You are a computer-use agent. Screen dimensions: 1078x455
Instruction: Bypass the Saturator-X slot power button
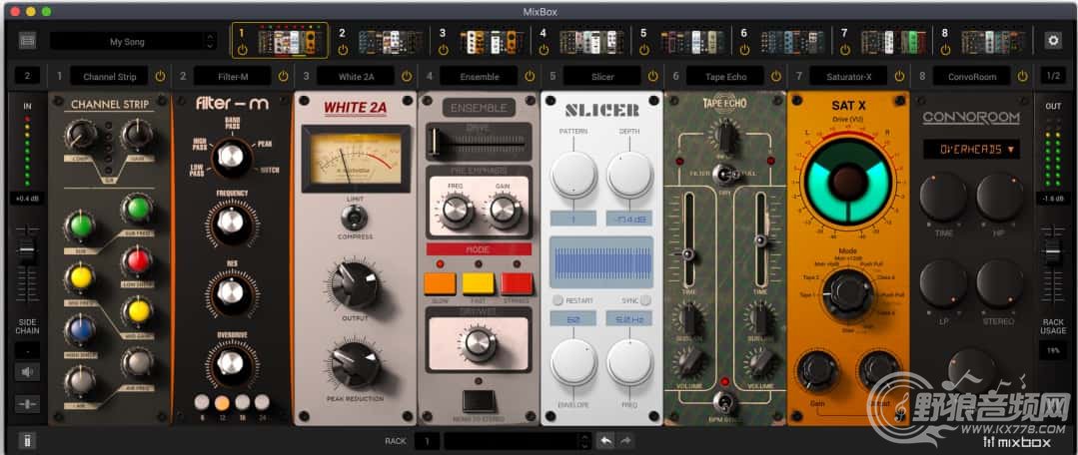tap(899, 76)
